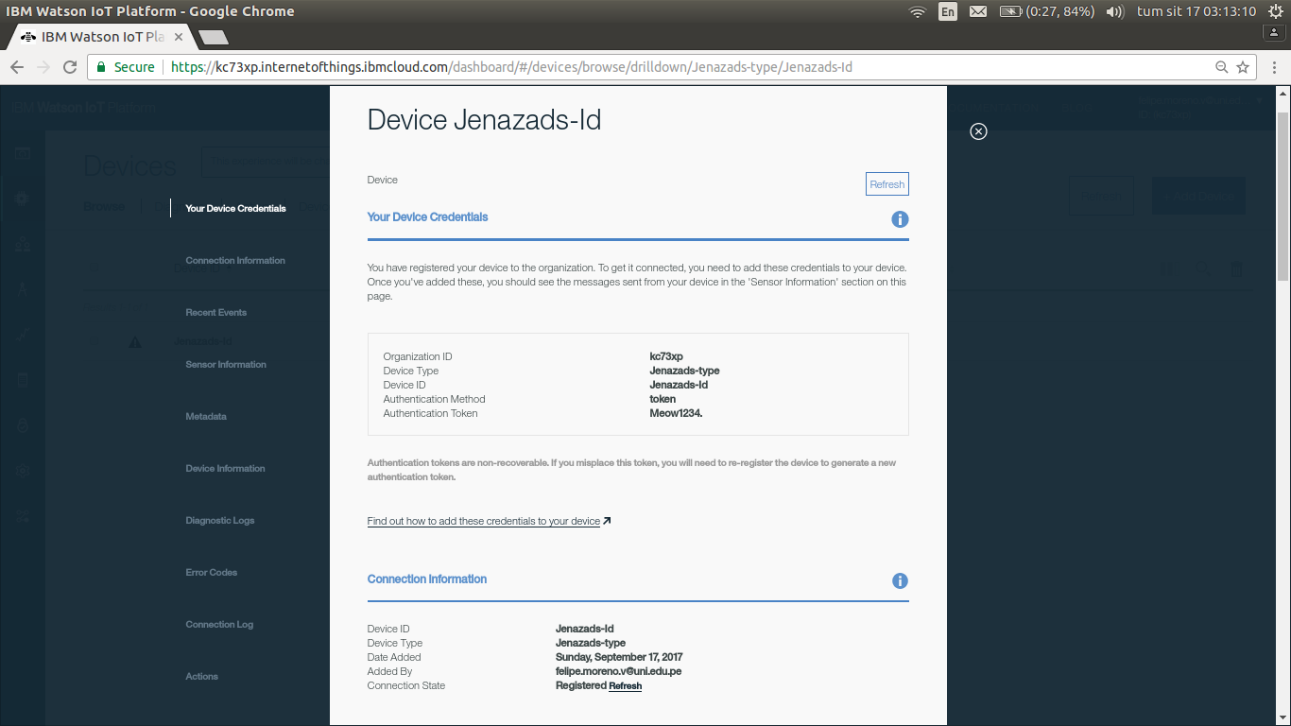Open the clock showing 03:13:10

coord(1196,11)
